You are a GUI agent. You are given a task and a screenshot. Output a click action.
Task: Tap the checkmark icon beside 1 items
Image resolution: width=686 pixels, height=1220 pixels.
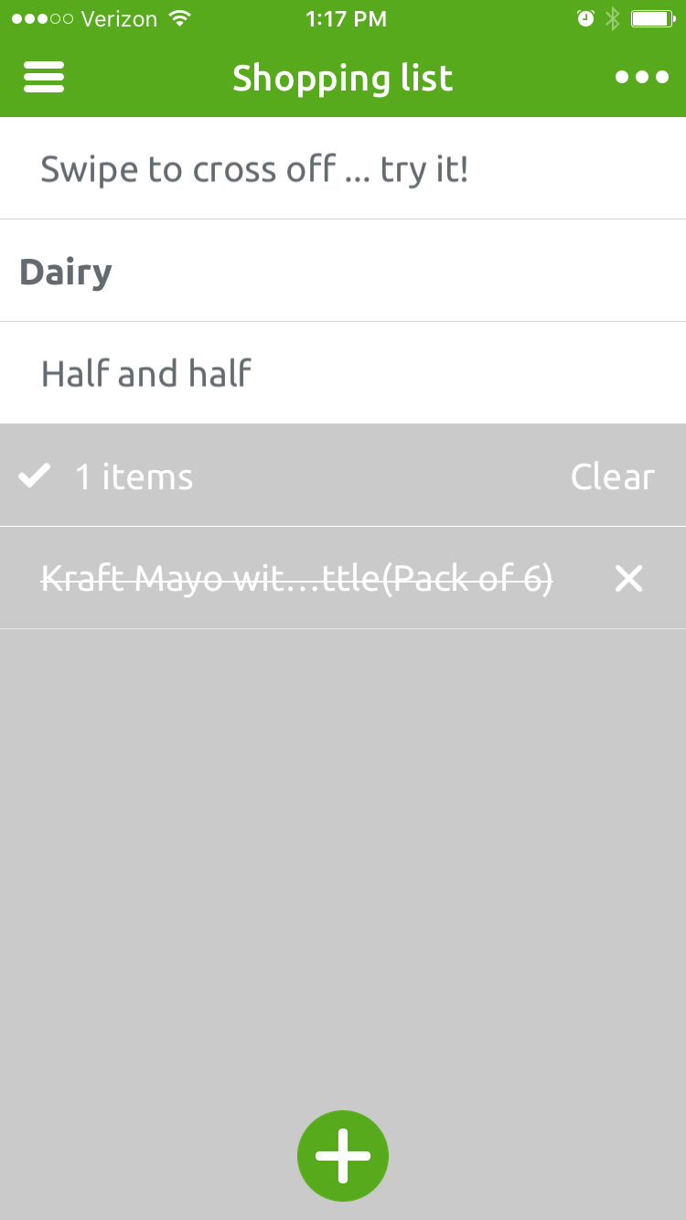click(x=35, y=475)
